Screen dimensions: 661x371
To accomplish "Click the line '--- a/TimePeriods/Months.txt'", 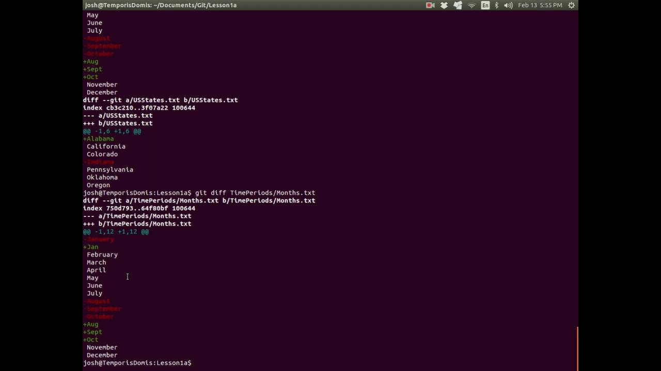I will (137, 216).
